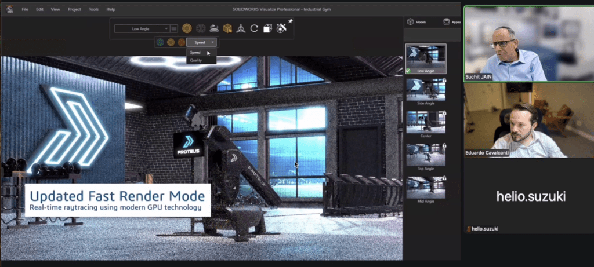Select the Center camera thumbnail

tap(426, 123)
